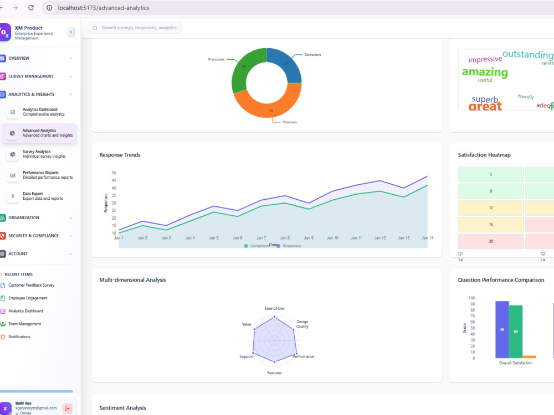554x415 pixels.
Task: Click the Team Management people icon
Action: click(x=3, y=324)
